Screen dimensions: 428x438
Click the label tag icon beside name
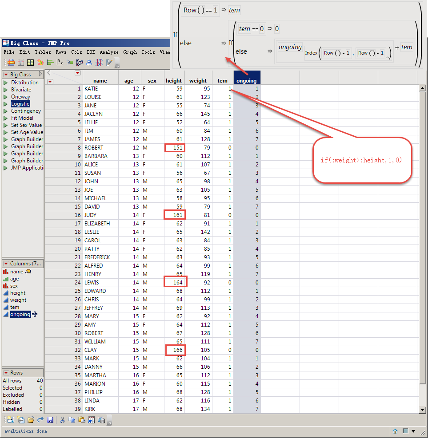pyautogui.click(x=28, y=272)
